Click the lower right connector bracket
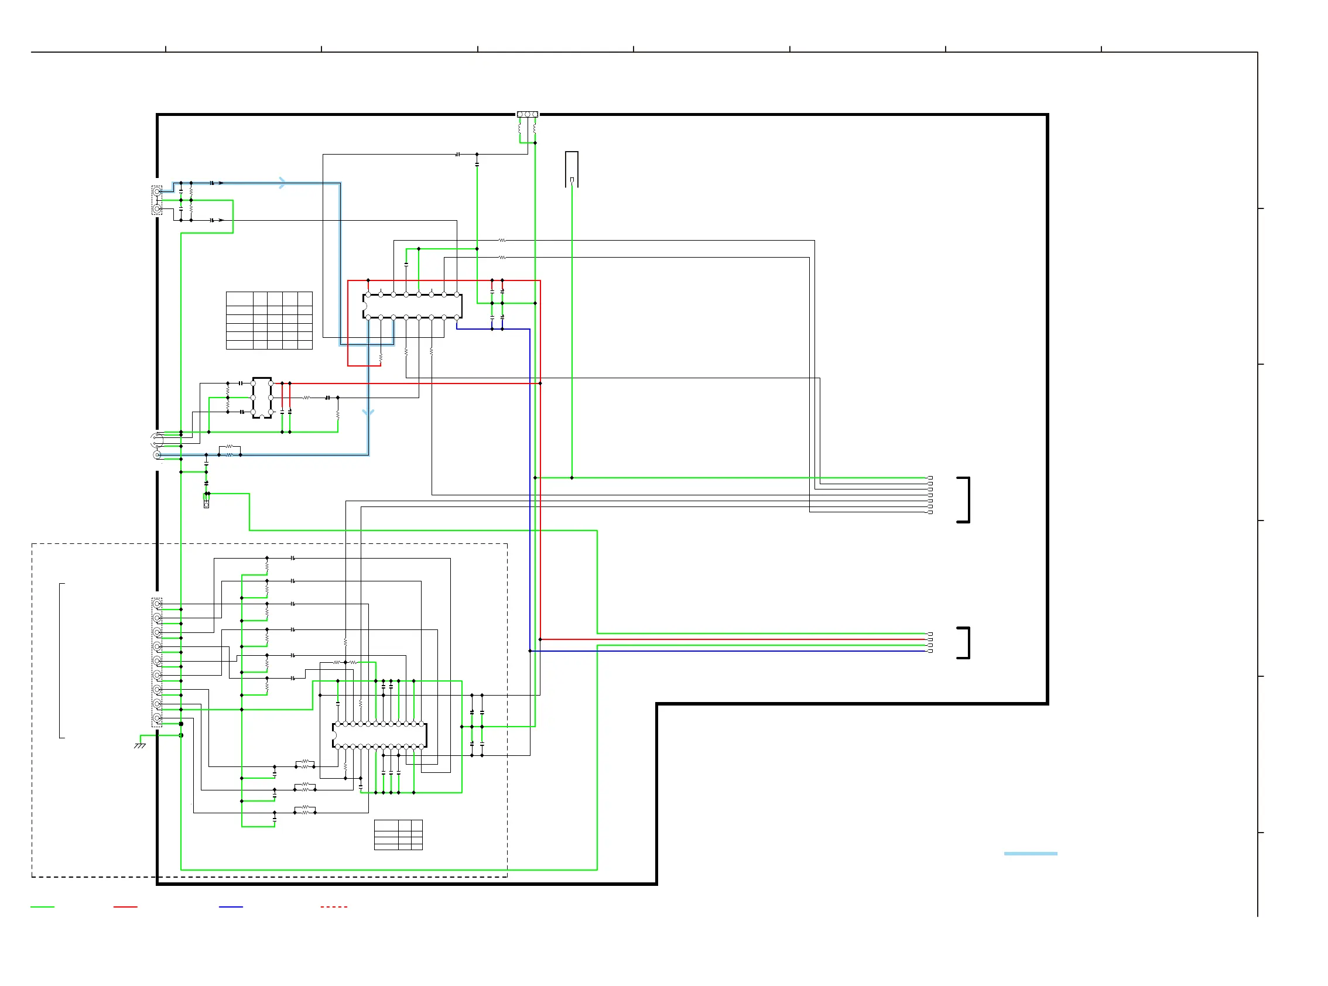 [963, 643]
